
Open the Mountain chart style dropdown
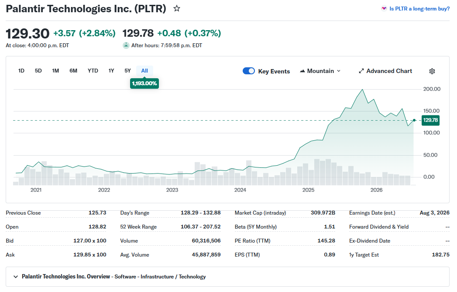[x=320, y=71]
